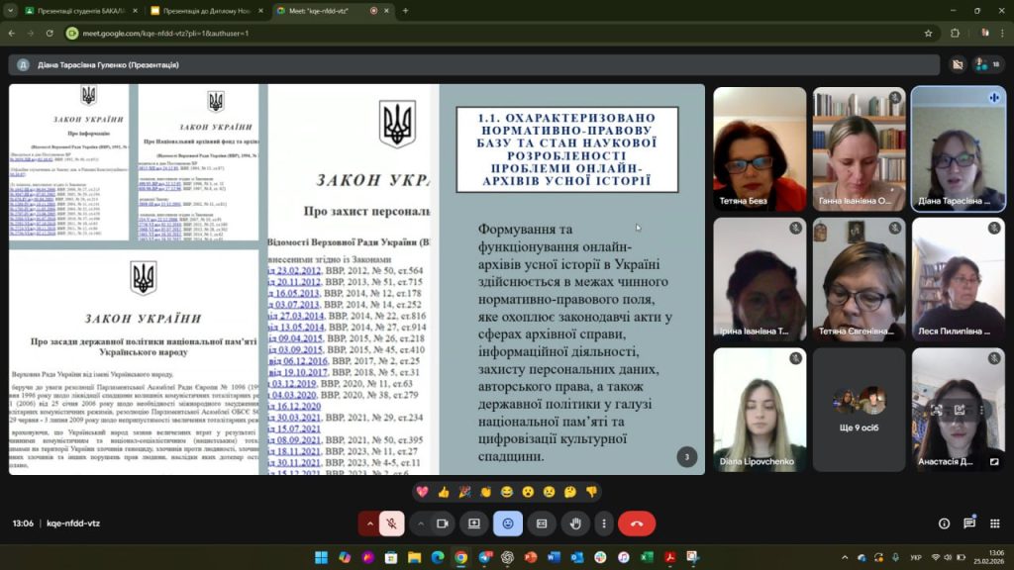1014x570 pixels.
Task: Open the captions control in toolbar
Action: 542,523
